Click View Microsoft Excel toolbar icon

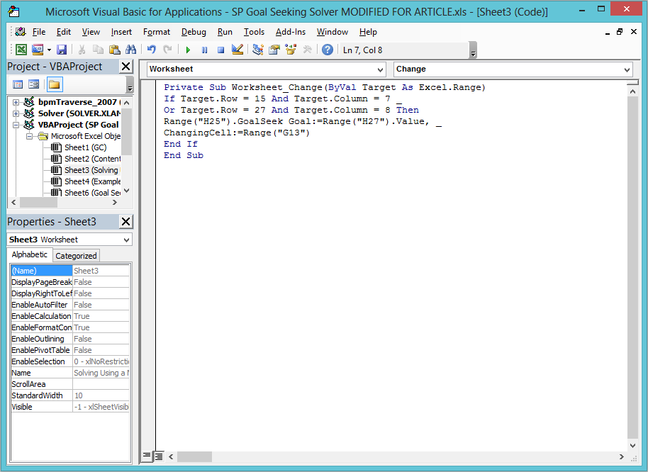[21, 50]
